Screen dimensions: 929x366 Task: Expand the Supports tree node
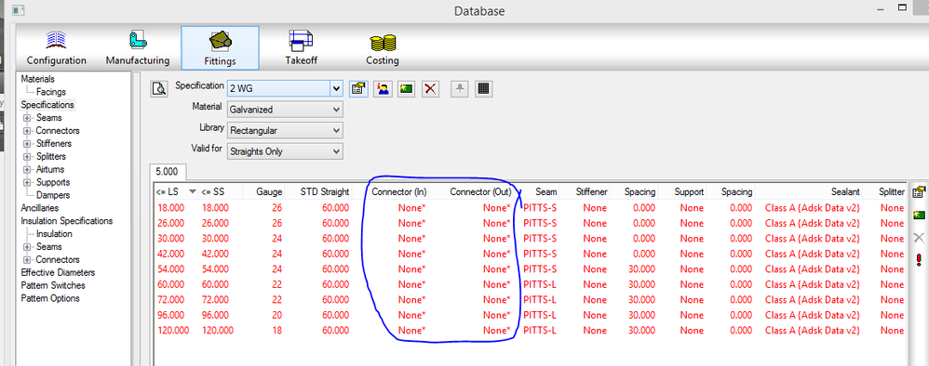(x=27, y=183)
